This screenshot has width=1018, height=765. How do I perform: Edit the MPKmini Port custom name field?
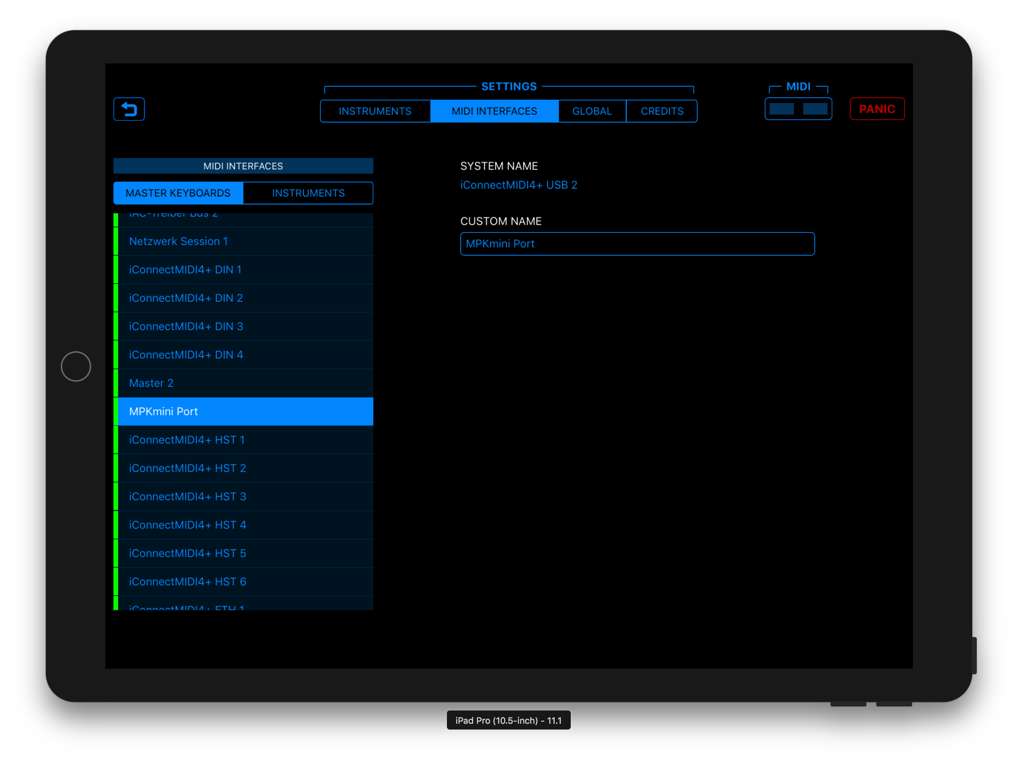tap(637, 244)
